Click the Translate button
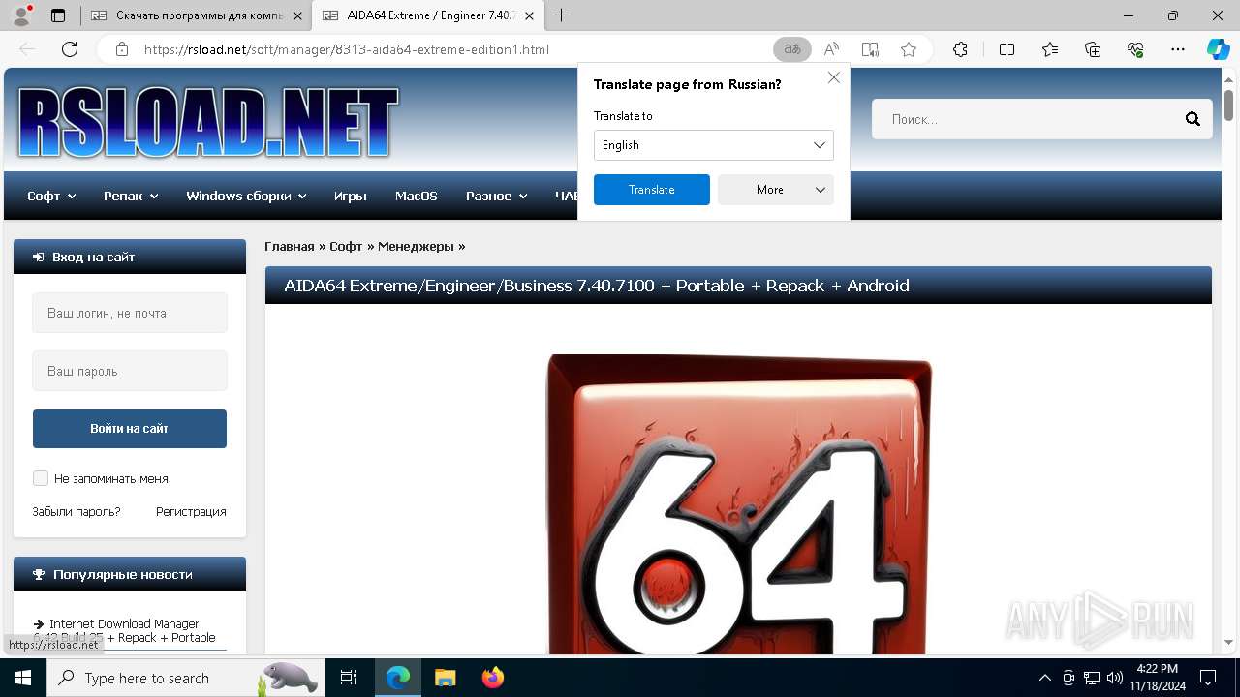 pyautogui.click(x=652, y=190)
